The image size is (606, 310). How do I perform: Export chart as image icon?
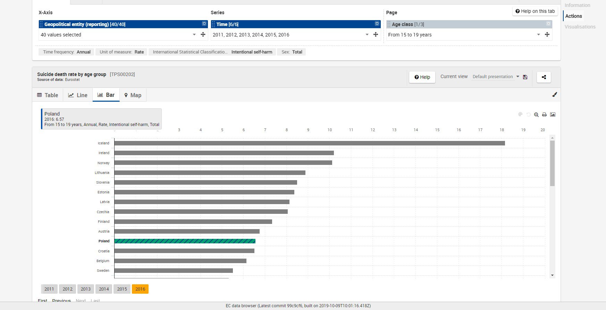553,115
